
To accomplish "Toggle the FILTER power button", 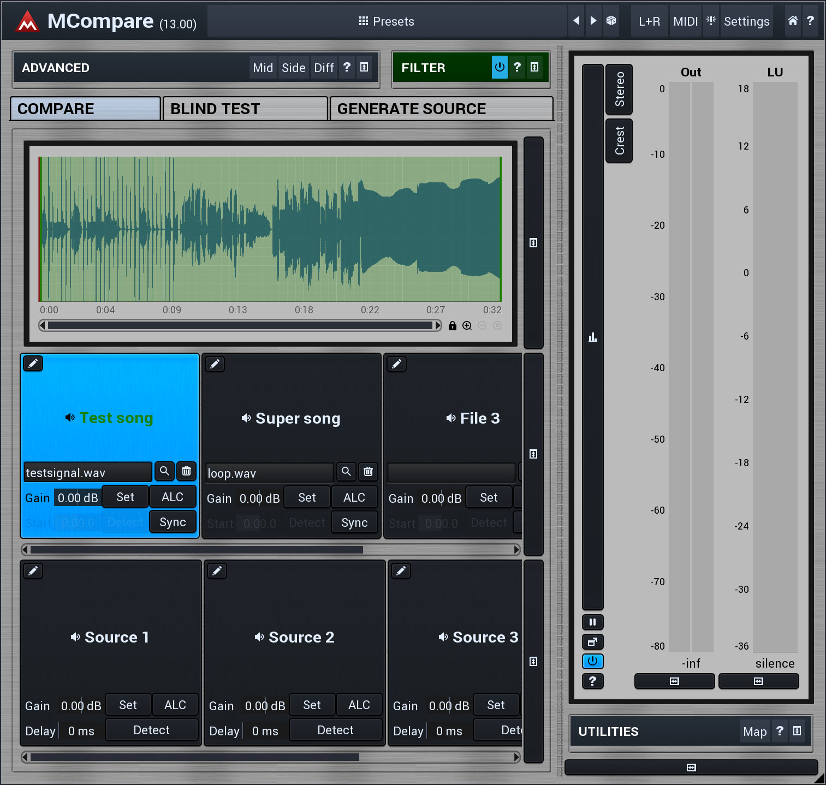I will tap(499, 67).
